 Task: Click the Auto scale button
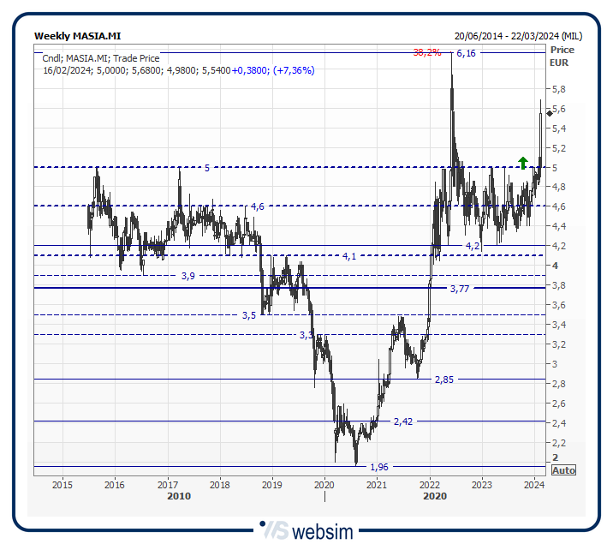[x=563, y=470]
